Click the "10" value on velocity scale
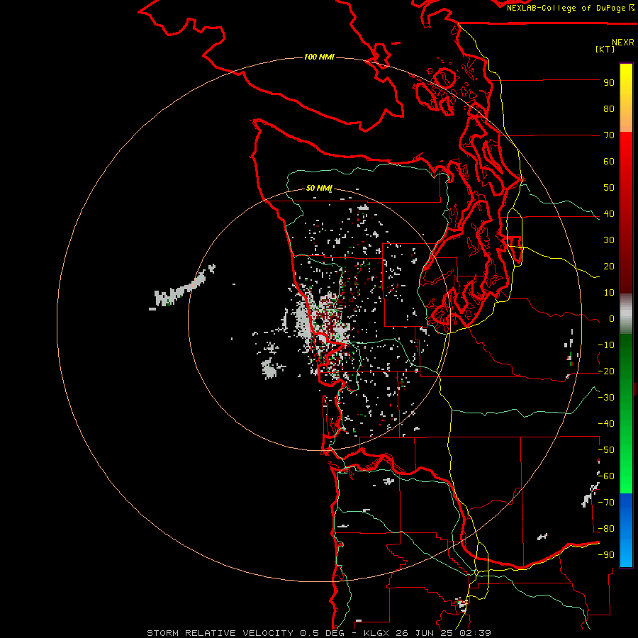This screenshot has width=638, height=638. pos(609,293)
